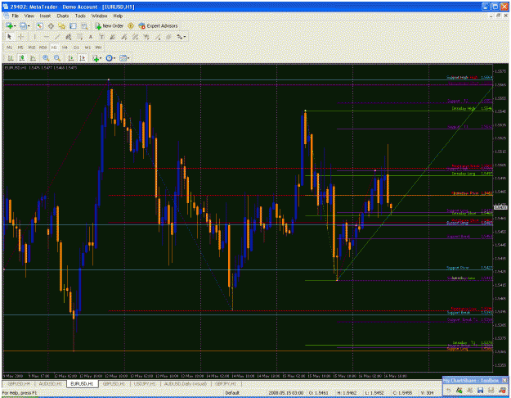Toggle Chart Shift button
The image size is (511, 398).
point(82,58)
